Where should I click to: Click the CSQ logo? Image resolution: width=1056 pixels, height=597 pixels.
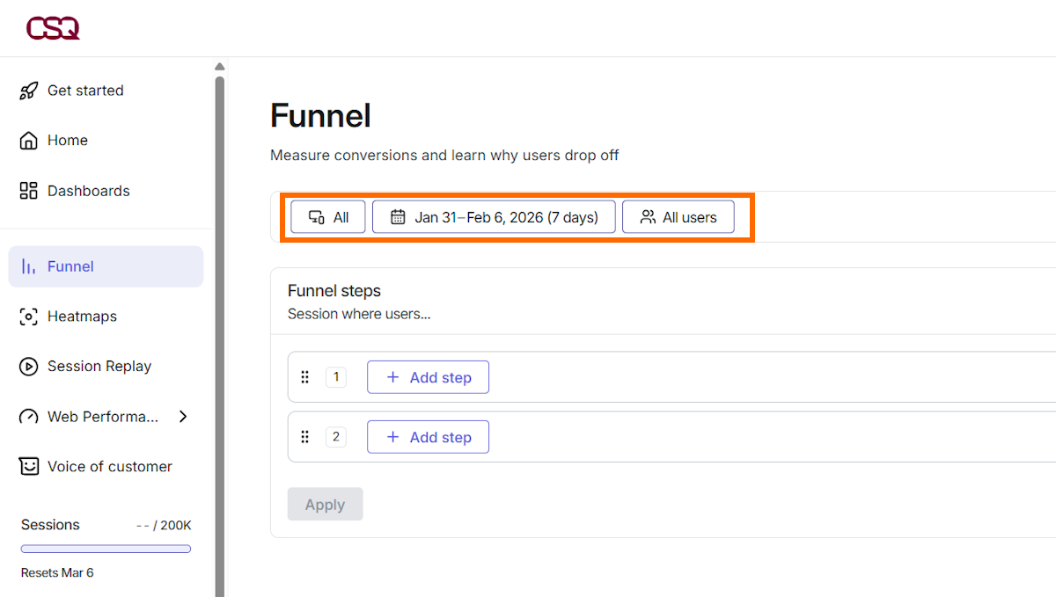click(x=54, y=27)
